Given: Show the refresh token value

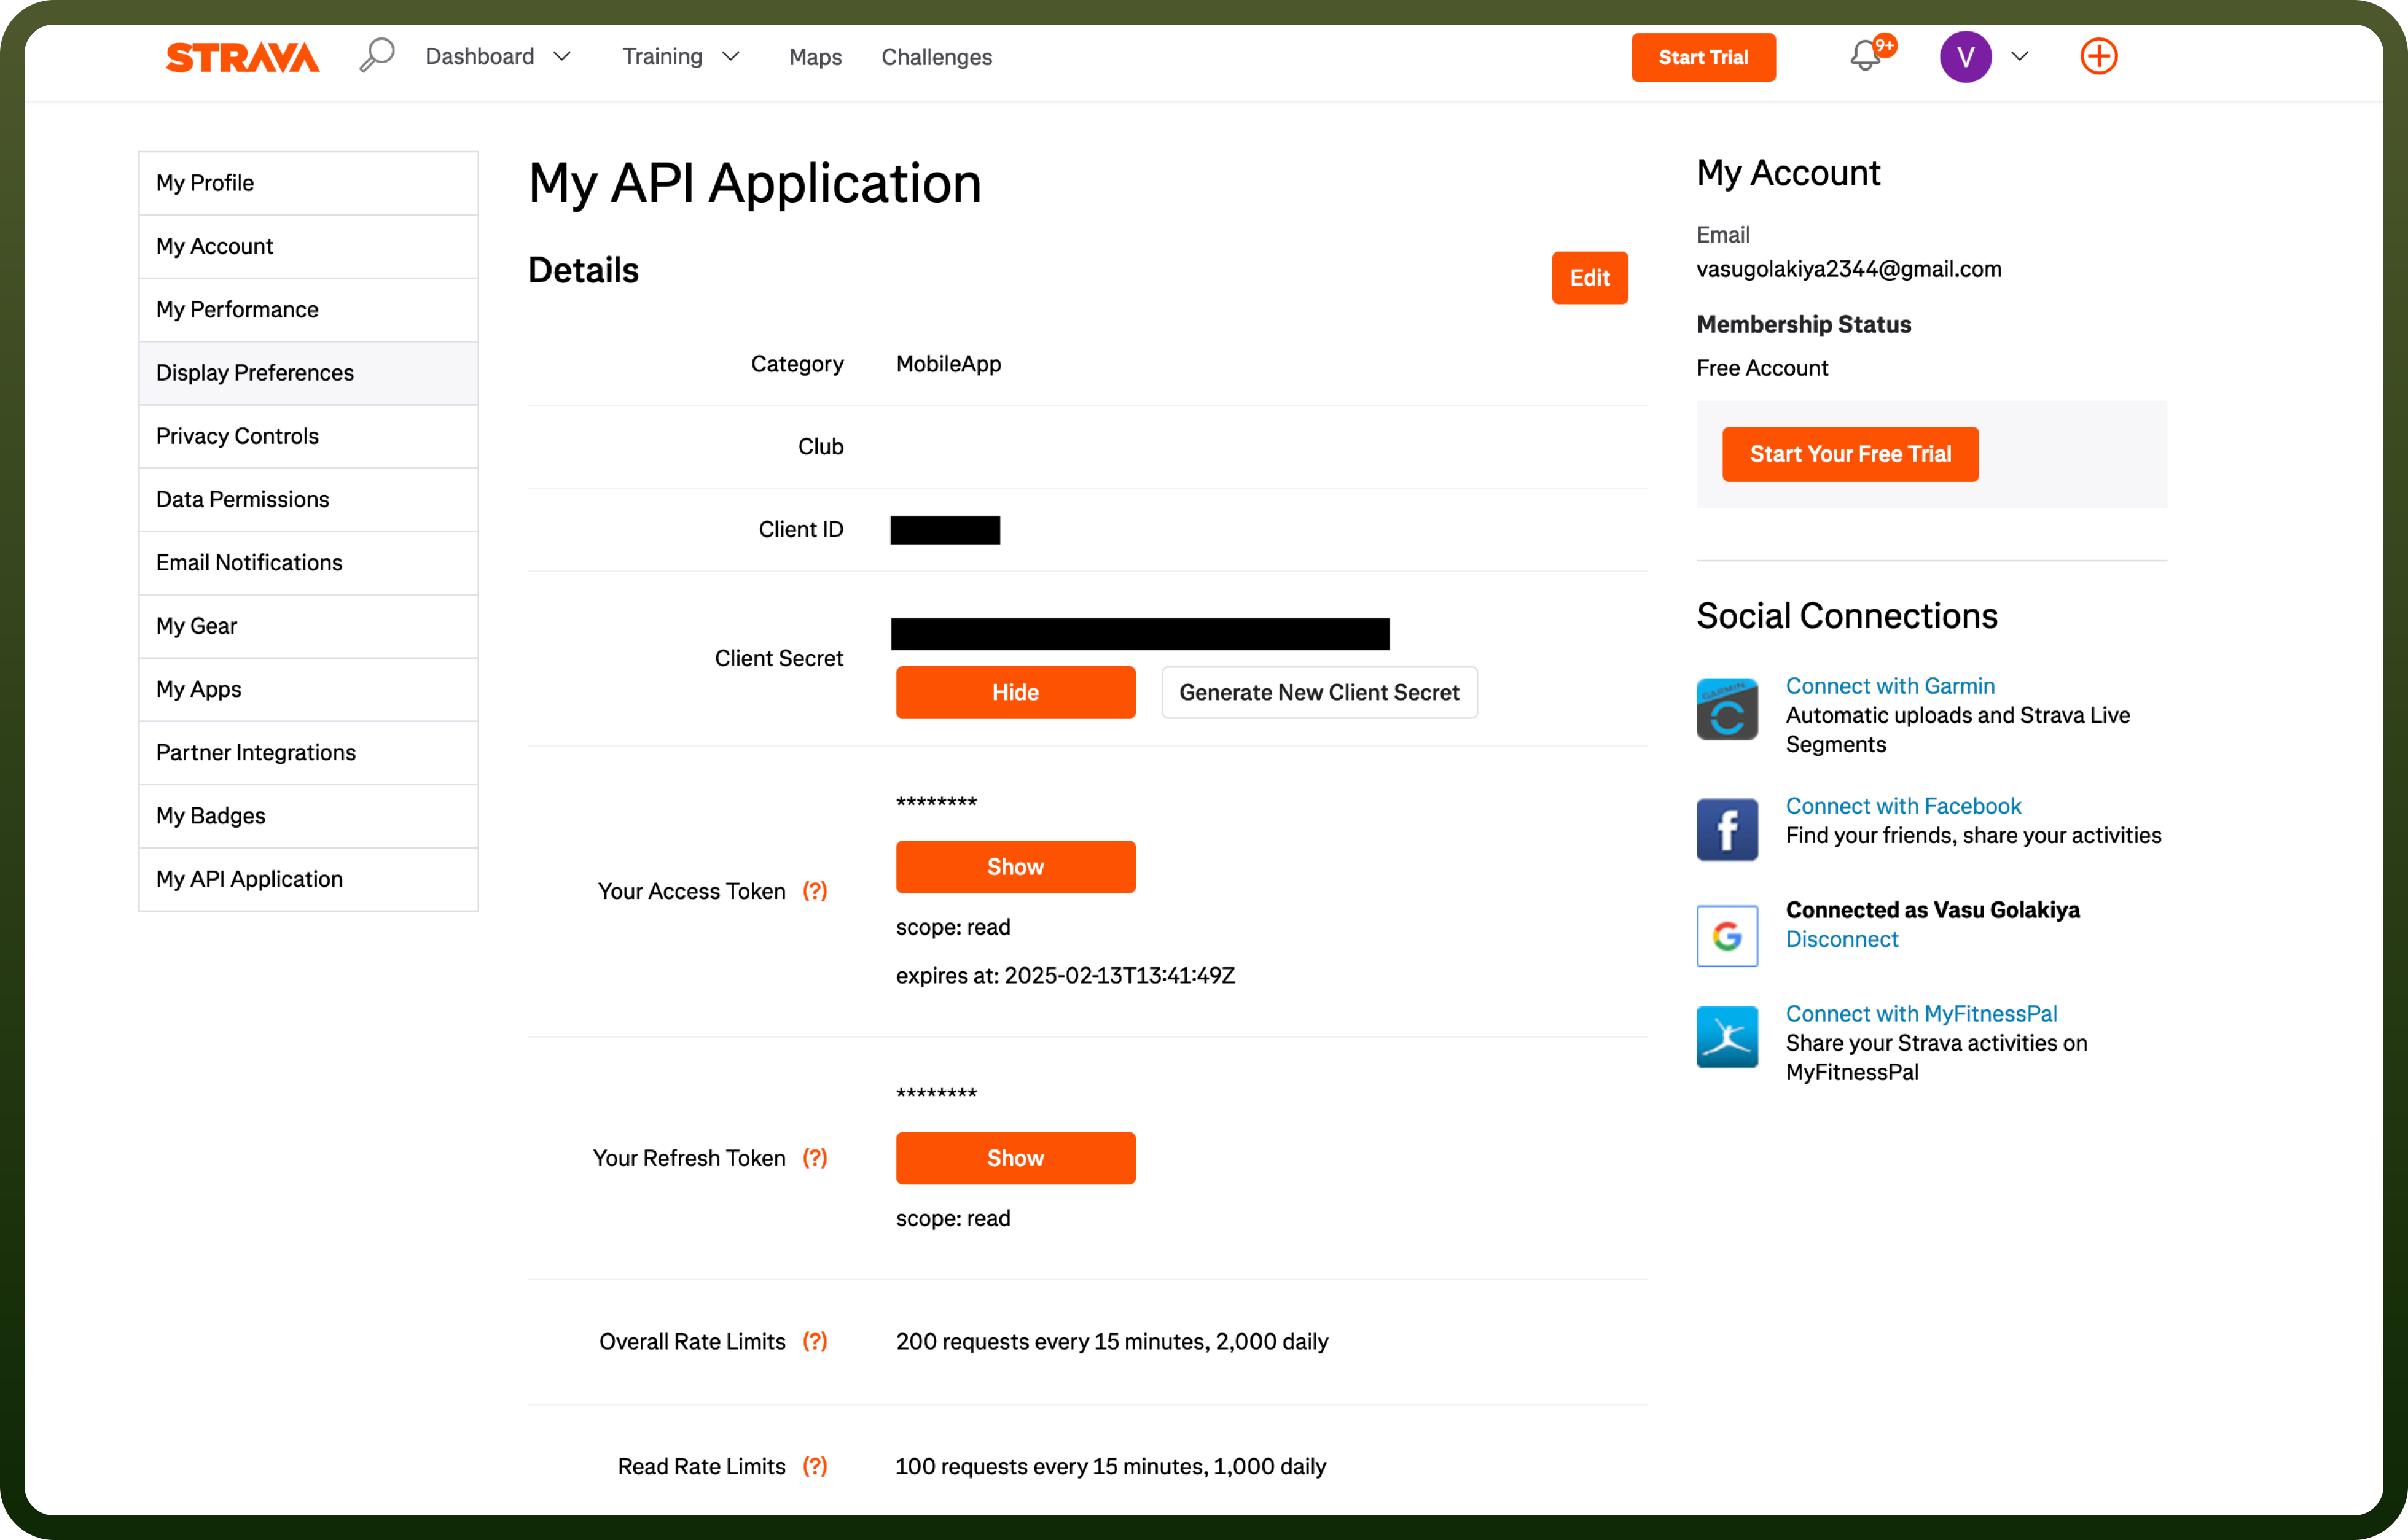Looking at the screenshot, I should (1015, 1158).
